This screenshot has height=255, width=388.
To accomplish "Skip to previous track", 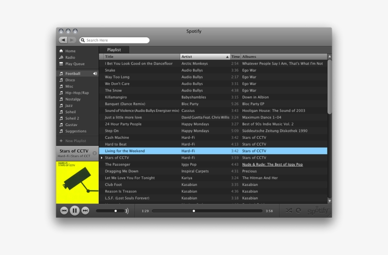I will (64, 210).
